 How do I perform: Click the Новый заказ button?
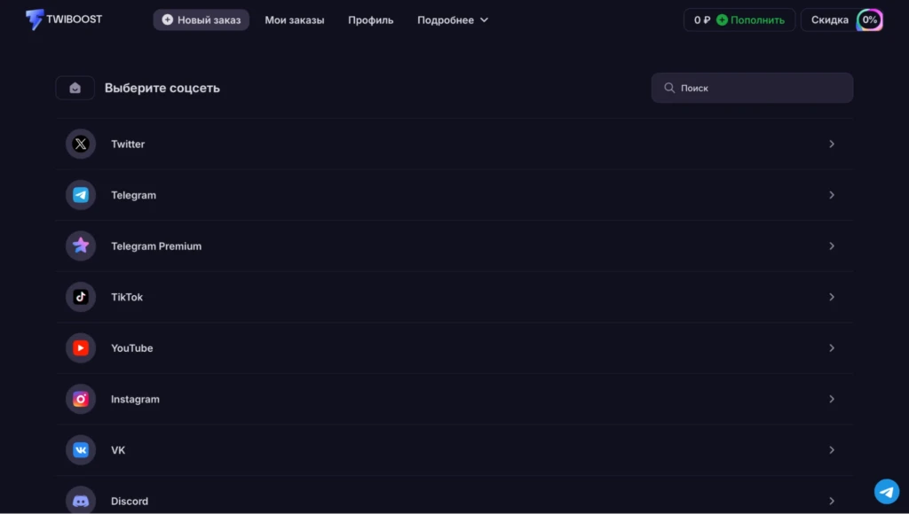click(202, 19)
